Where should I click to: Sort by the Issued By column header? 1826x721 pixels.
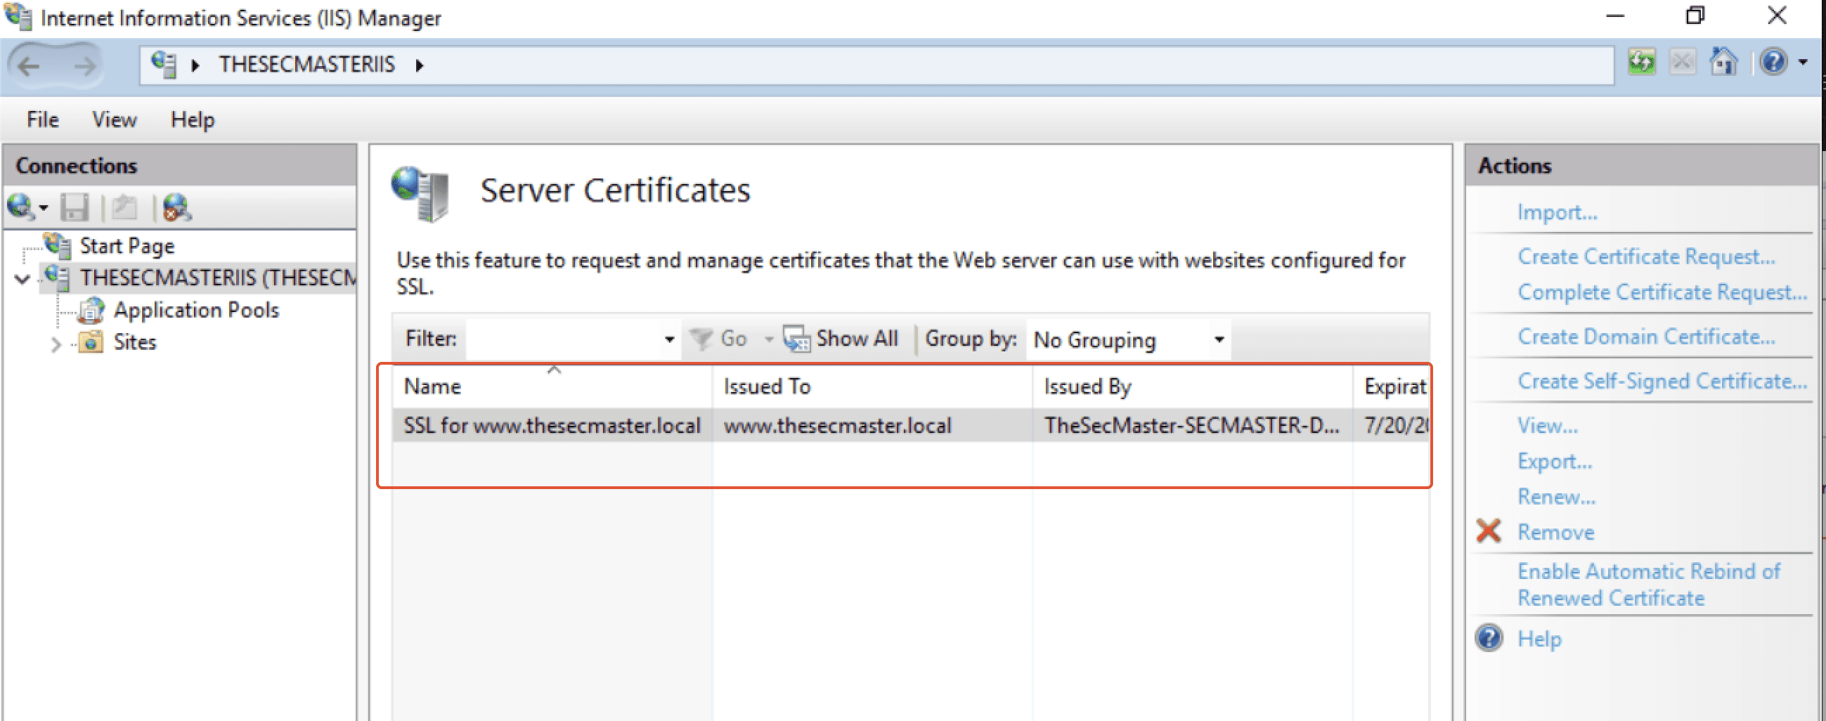pyautogui.click(x=1192, y=387)
